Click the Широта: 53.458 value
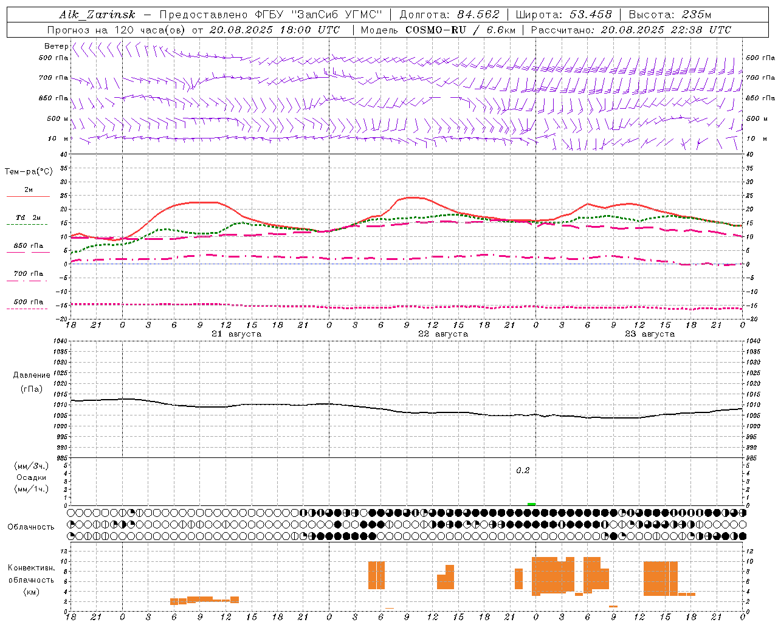 tap(563, 15)
